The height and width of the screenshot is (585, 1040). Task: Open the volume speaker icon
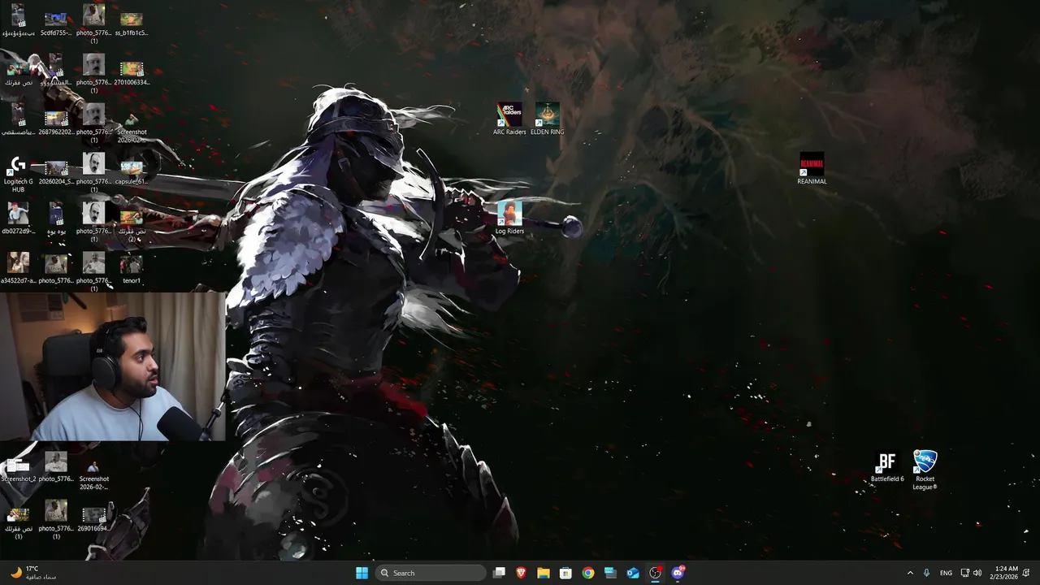click(977, 573)
